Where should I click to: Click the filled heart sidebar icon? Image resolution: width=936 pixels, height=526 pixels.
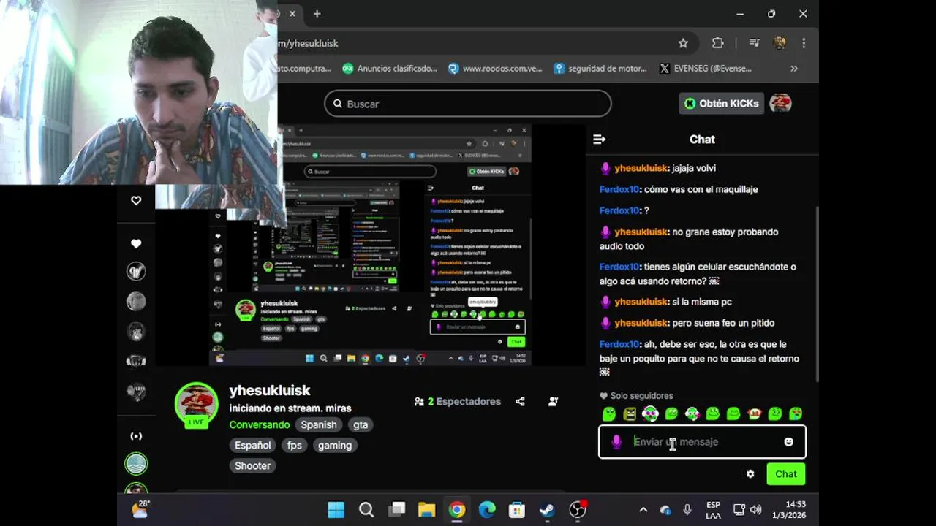[136, 243]
